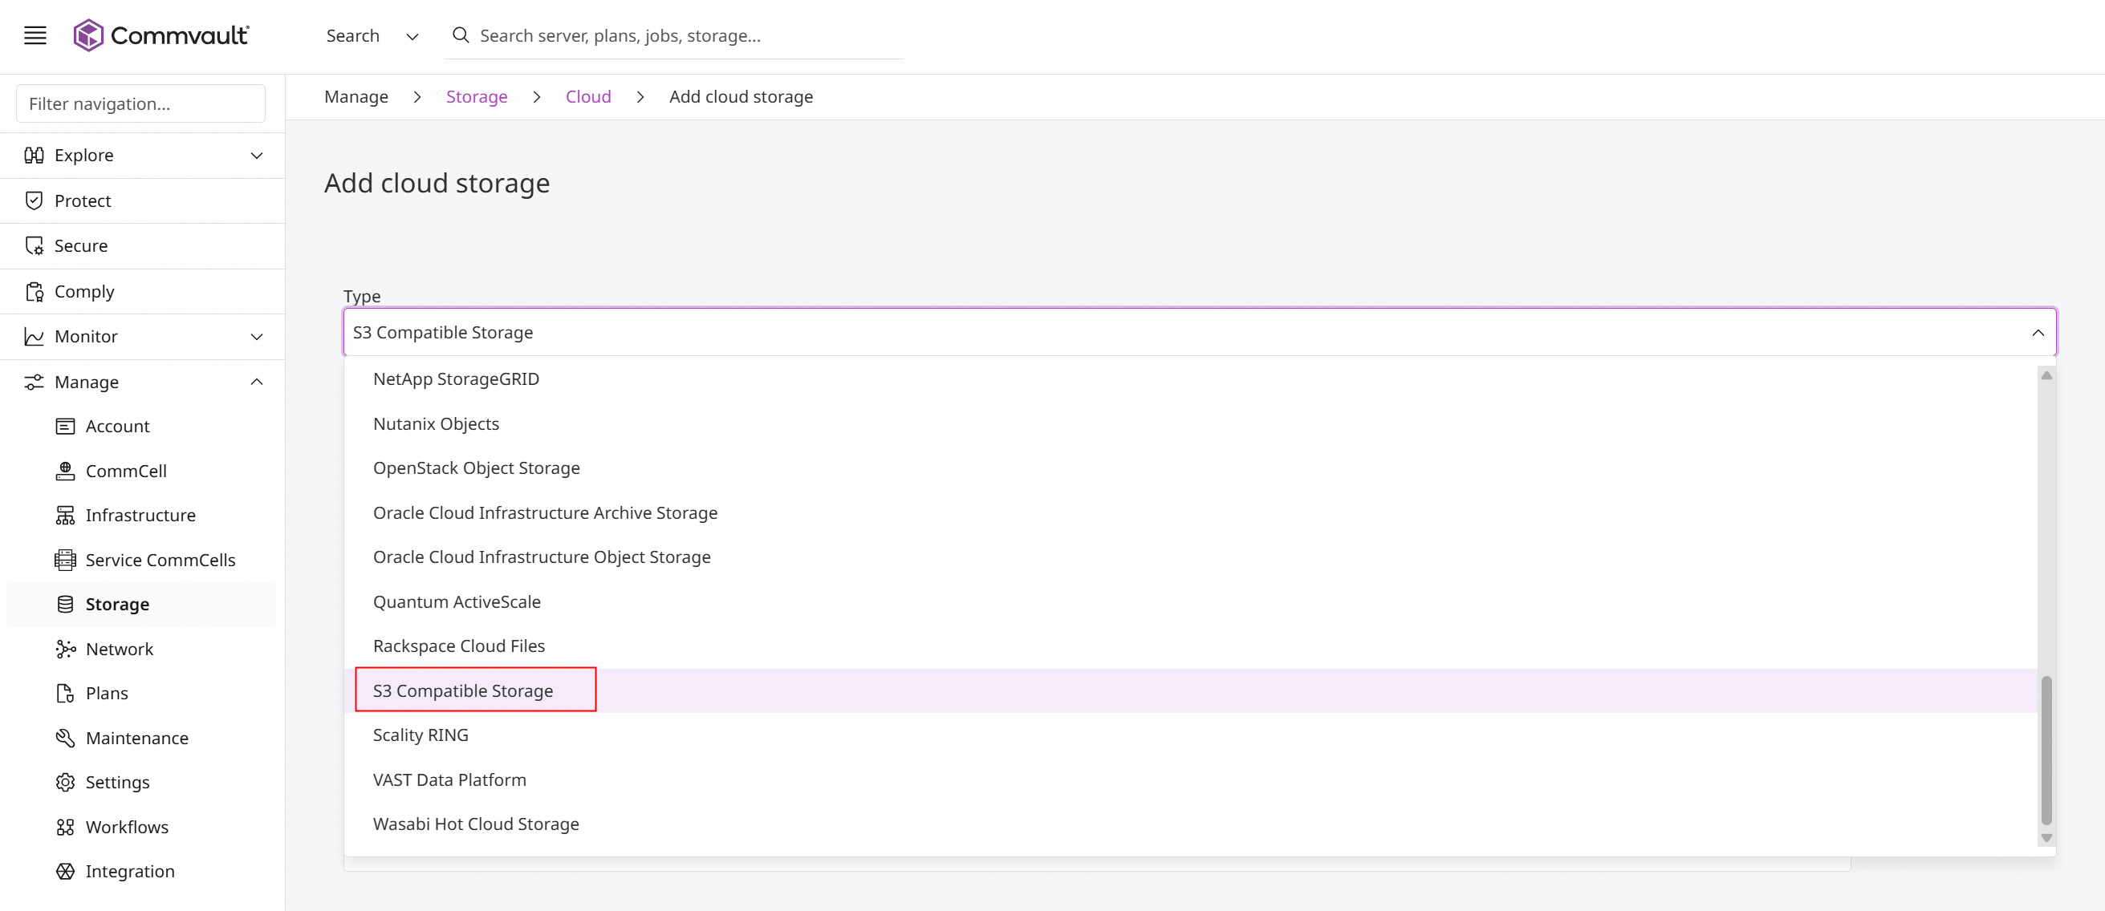Viewport: 2105px width, 911px height.
Task: Select Nutanix Objects option
Action: tap(1191, 423)
